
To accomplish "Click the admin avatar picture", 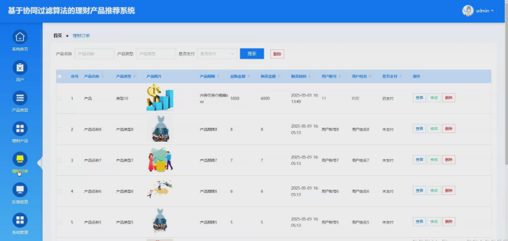I will (x=467, y=11).
